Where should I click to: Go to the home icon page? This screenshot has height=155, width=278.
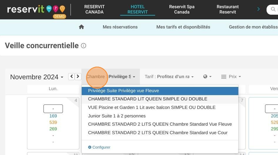coord(81,27)
